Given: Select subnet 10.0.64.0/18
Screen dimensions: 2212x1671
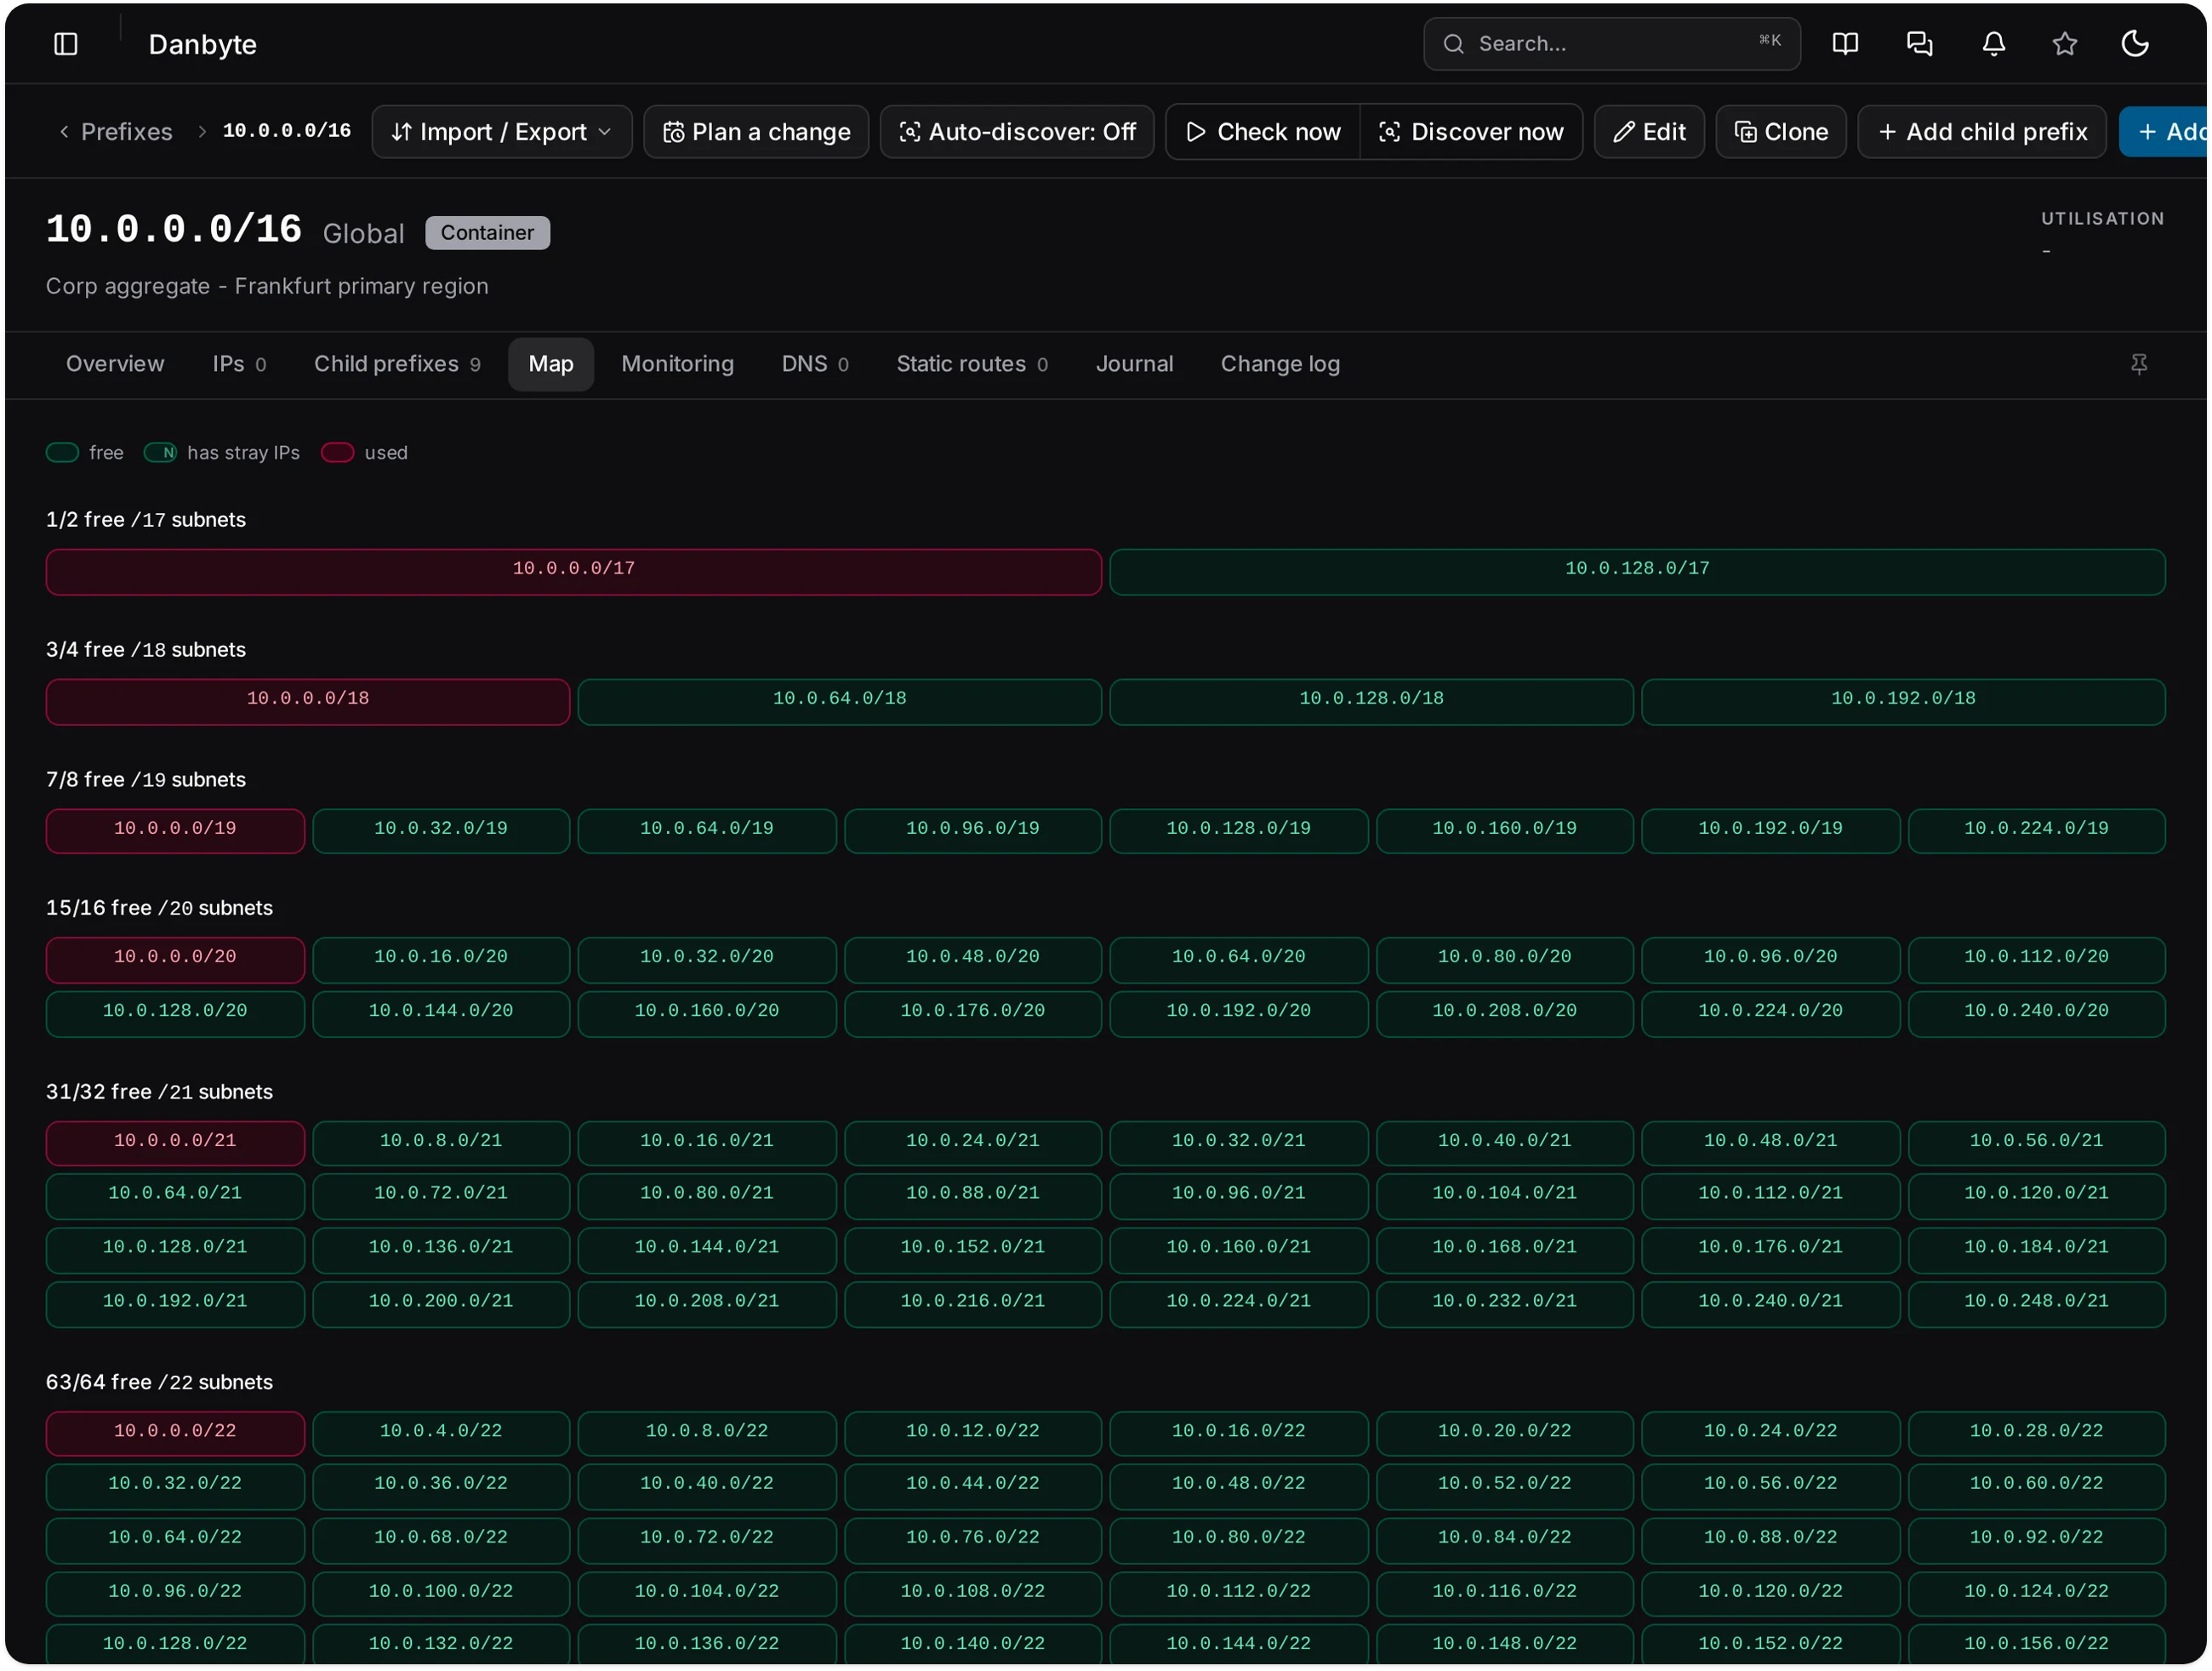Looking at the screenshot, I should click(839, 701).
